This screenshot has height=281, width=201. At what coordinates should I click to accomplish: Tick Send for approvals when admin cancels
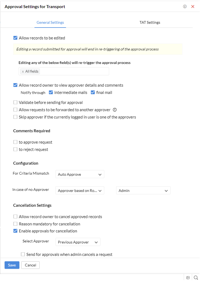click(23, 254)
